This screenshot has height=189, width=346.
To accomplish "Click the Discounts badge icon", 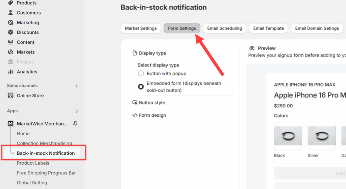I will pyautogui.click(x=10, y=32).
